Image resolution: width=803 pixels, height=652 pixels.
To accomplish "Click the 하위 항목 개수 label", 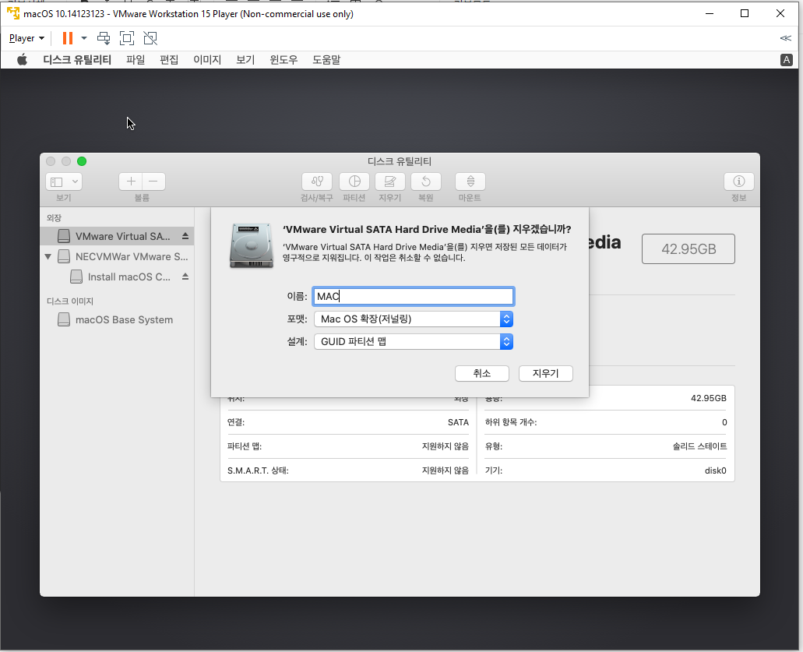I will [x=511, y=422].
